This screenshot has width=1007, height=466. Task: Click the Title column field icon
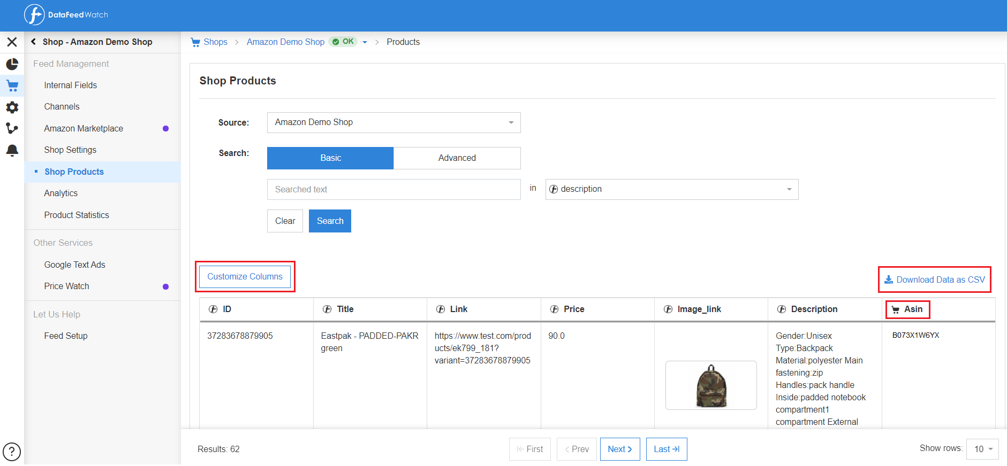(327, 309)
